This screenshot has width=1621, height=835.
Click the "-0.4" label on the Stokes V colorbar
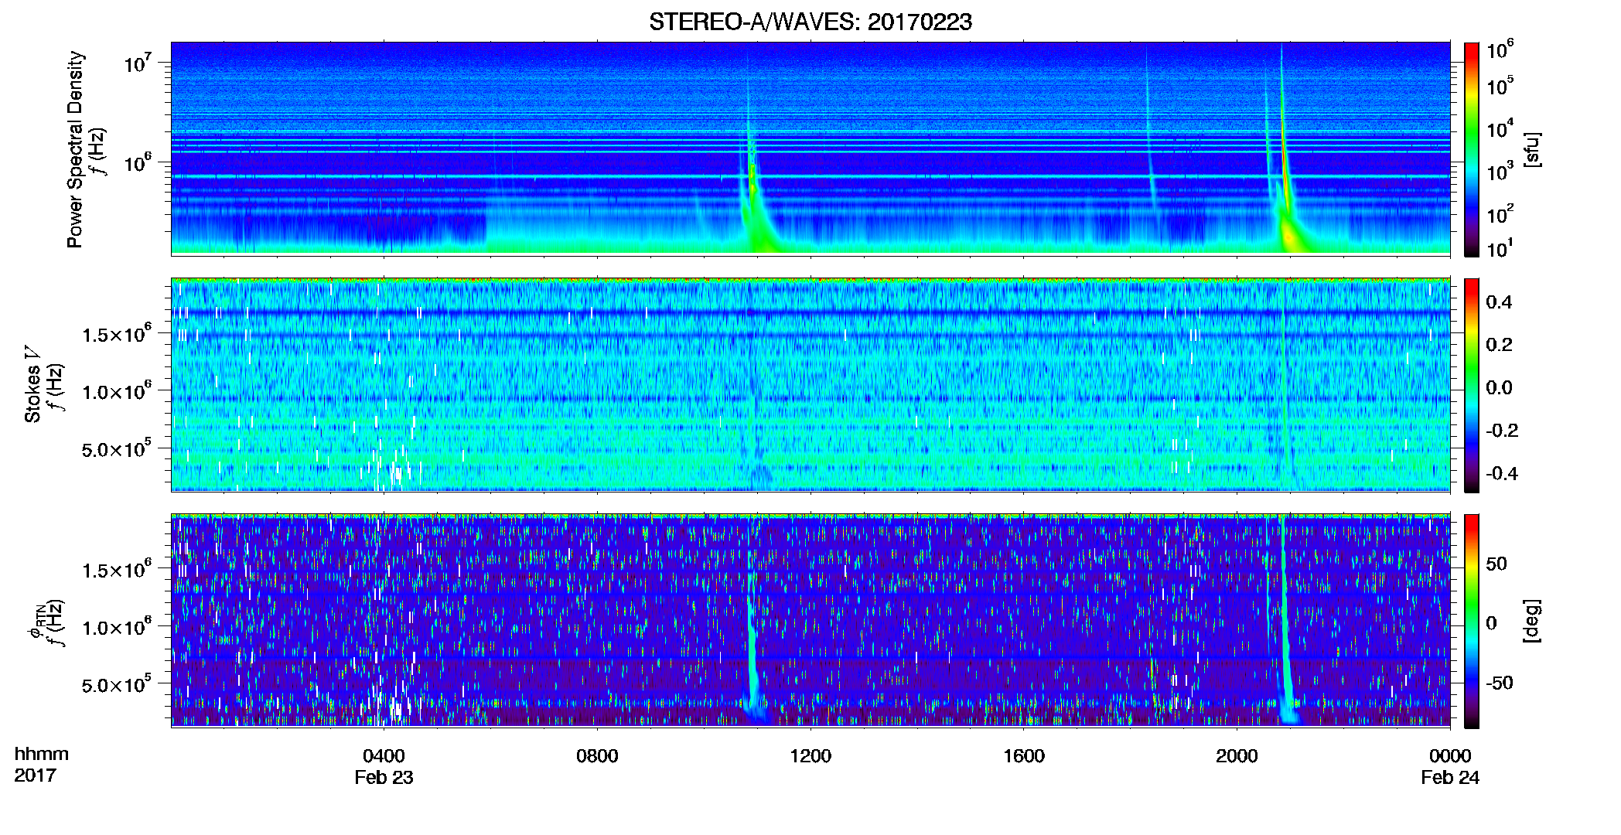pos(1502,473)
